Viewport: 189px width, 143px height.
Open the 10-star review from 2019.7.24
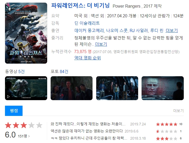click(88, 124)
